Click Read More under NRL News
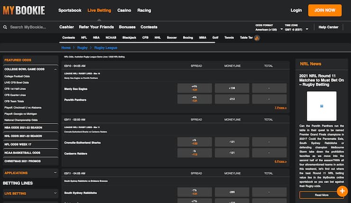351x203 pixels. (321, 195)
